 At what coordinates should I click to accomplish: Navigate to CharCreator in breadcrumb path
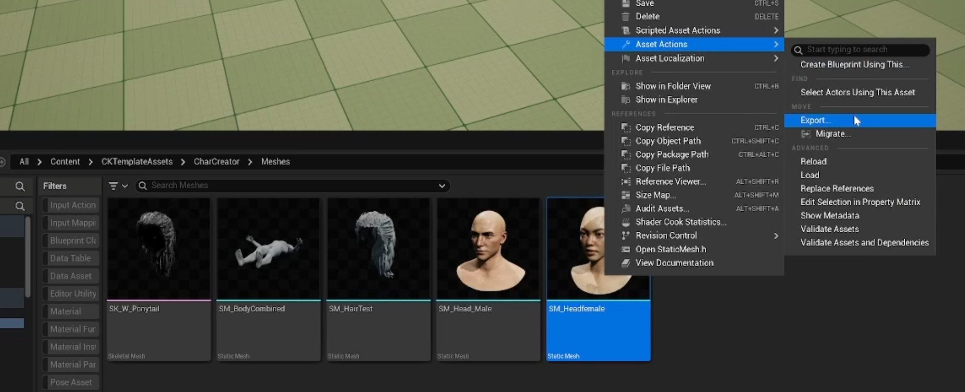click(216, 162)
